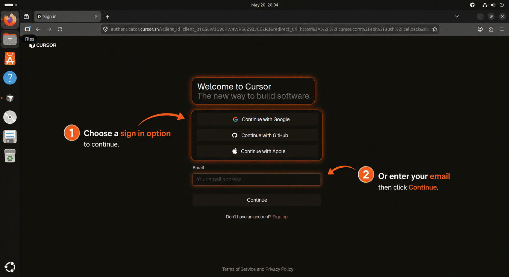Bookmark this page with star icon
509x277 pixels.
(x=435, y=29)
